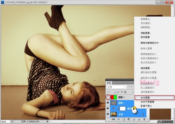Click the delete layer trash icon
This screenshot has width=175, height=124.
[x=144, y=119]
